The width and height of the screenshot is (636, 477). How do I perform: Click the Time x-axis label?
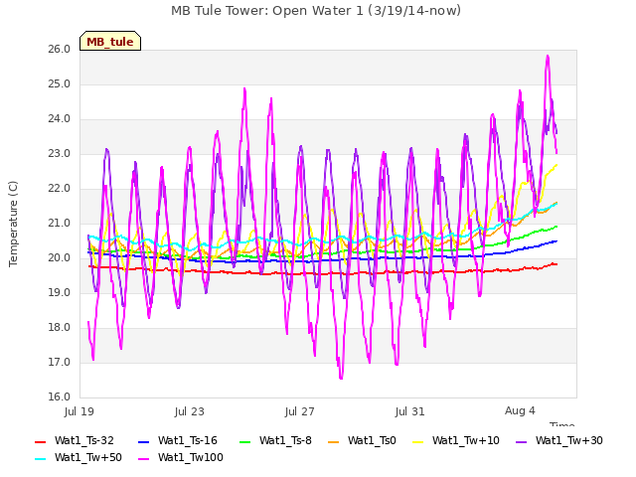[x=562, y=424]
